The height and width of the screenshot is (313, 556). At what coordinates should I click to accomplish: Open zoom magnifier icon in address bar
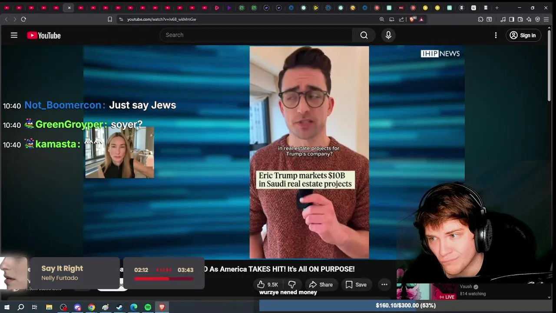tap(382, 19)
